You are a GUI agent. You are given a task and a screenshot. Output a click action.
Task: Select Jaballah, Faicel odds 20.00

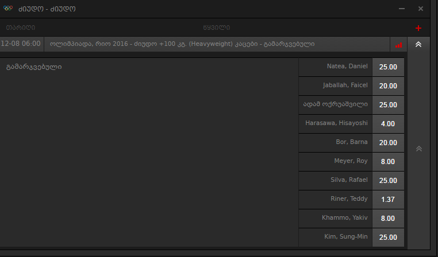[388, 86]
